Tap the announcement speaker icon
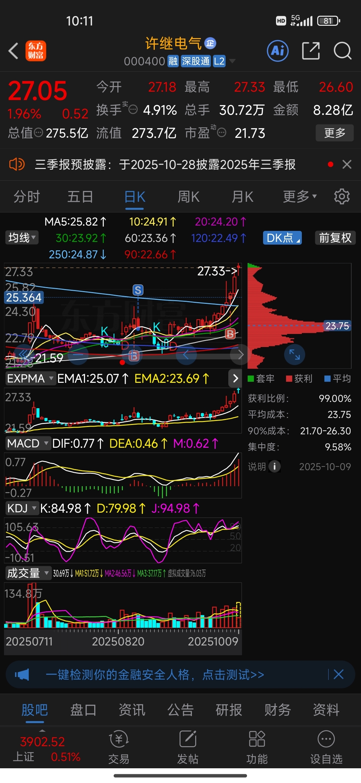The image size is (361, 783). tap(17, 164)
